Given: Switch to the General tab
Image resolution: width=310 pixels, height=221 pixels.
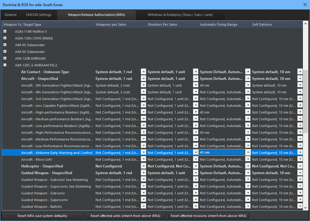Looking at the screenshot, I should click(x=10, y=15).
